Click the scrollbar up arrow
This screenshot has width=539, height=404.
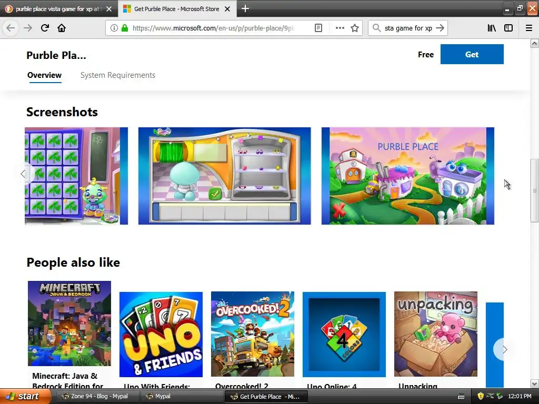pyautogui.click(x=534, y=43)
